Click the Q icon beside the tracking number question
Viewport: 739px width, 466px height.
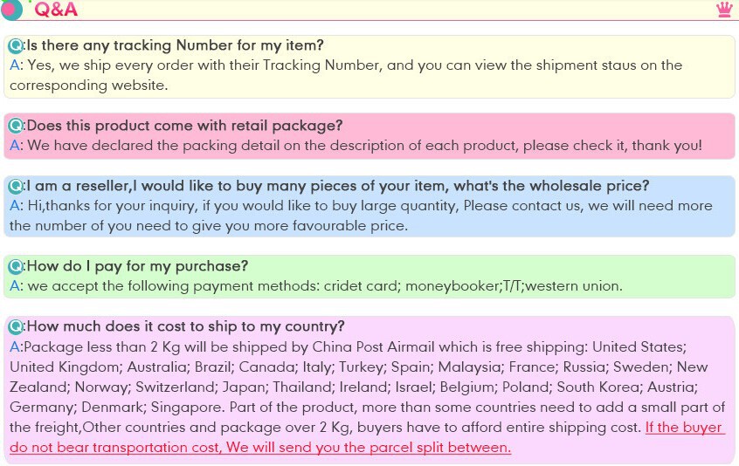pyautogui.click(x=16, y=45)
